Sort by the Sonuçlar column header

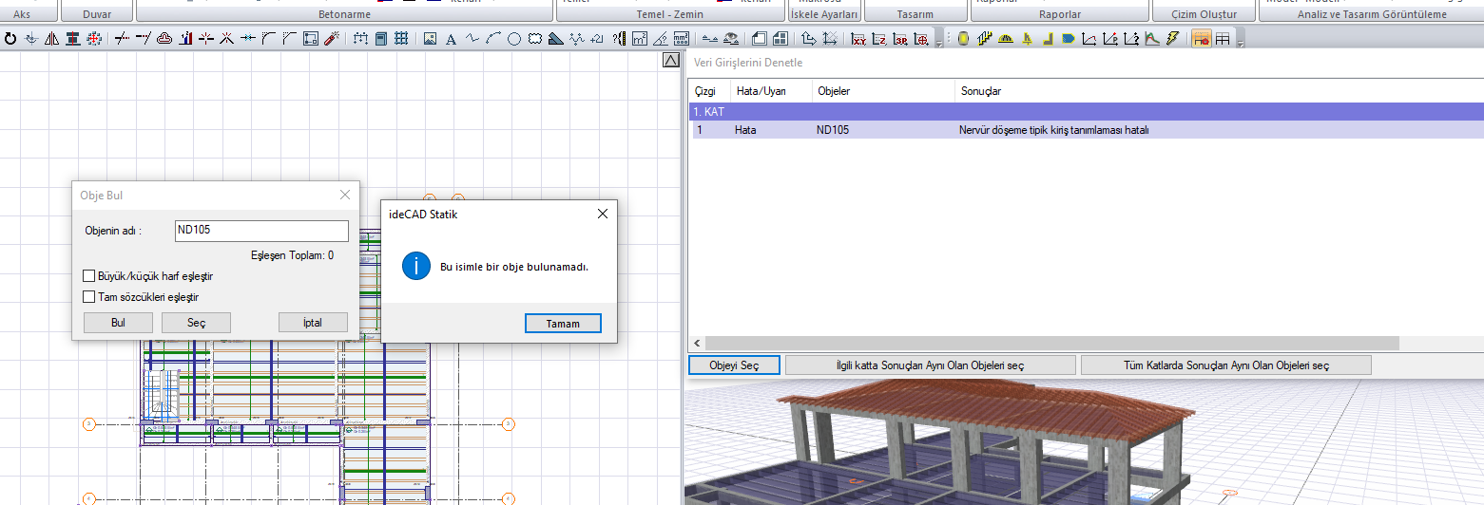coord(1217,91)
